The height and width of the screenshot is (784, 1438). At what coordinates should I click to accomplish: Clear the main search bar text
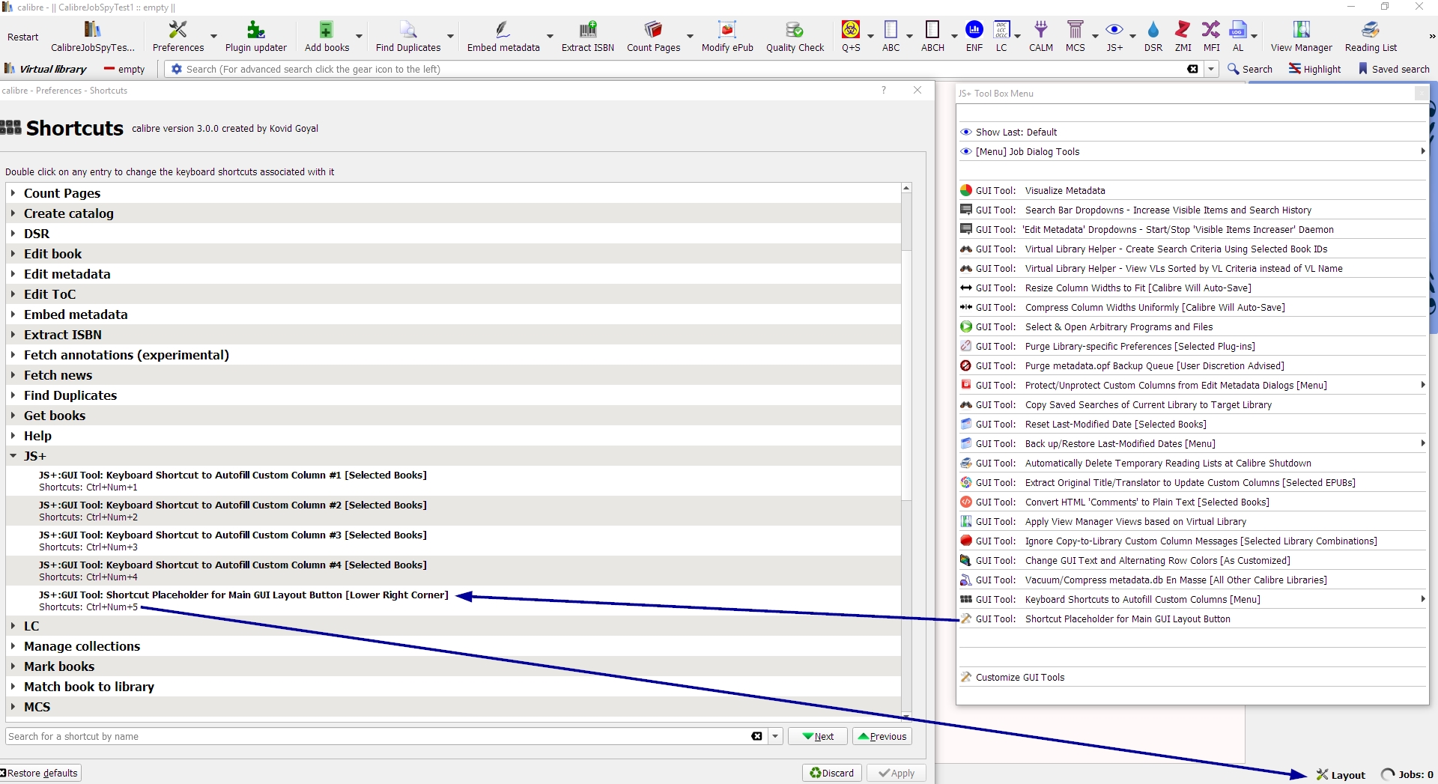click(x=1192, y=69)
